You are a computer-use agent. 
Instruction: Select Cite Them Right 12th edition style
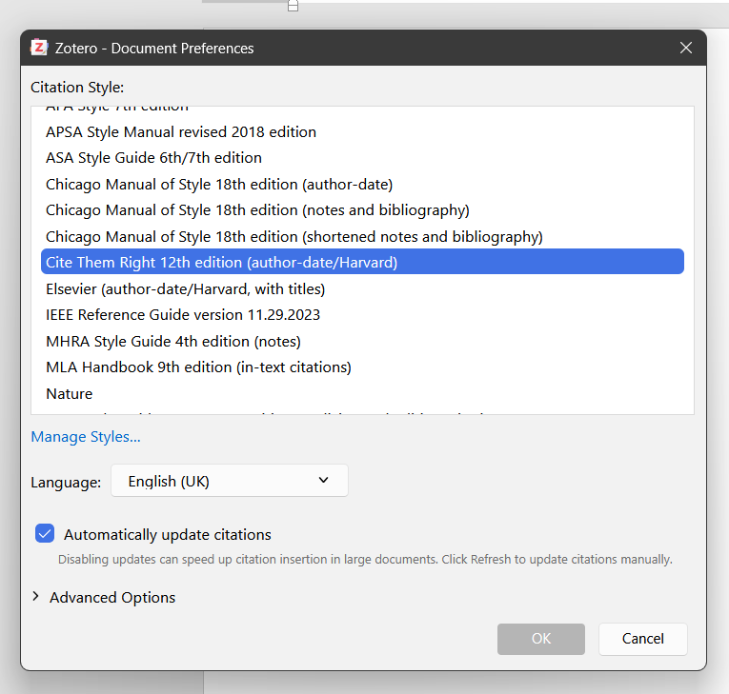click(362, 262)
